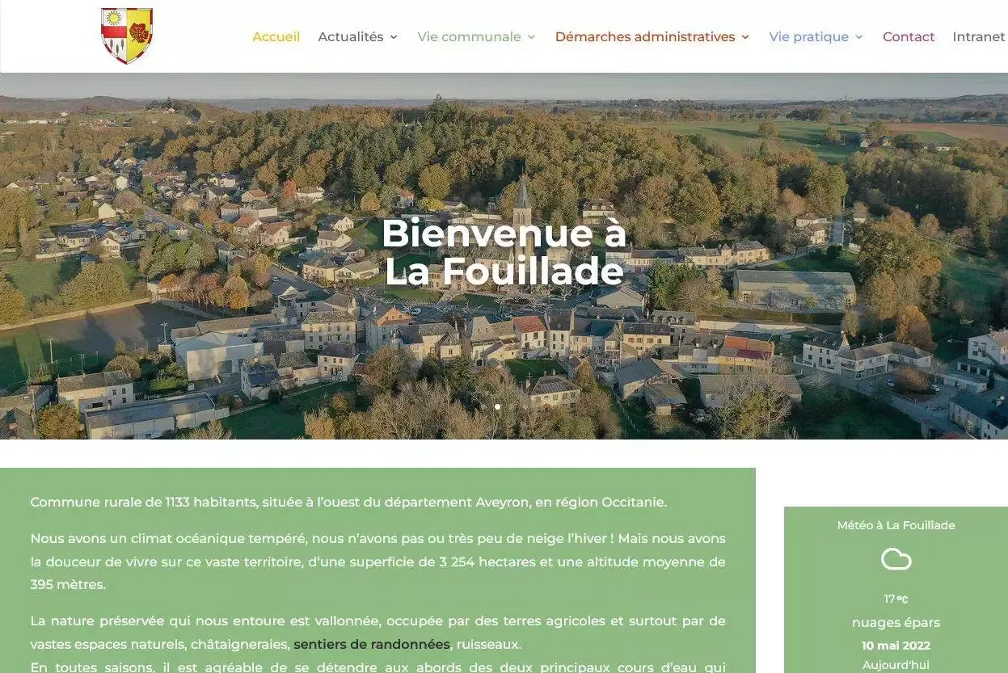Click the cloud weather icon
1008x673 pixels.
tap(895, 559)
